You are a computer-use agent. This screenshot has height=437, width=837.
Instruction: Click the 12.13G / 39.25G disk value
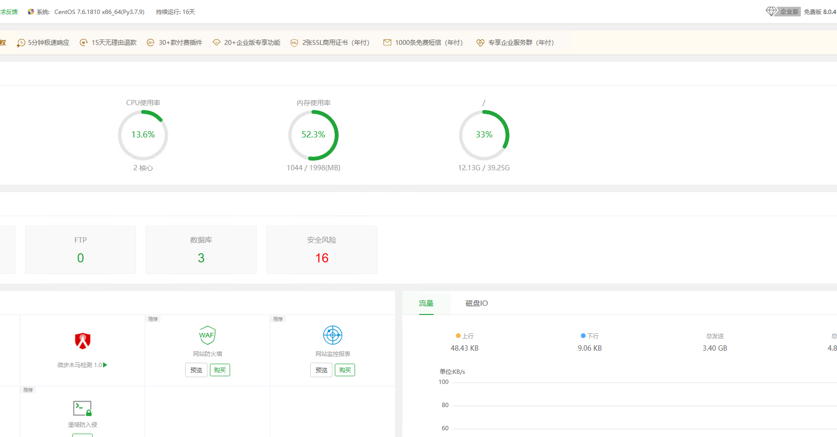click(x=484, y=168)
